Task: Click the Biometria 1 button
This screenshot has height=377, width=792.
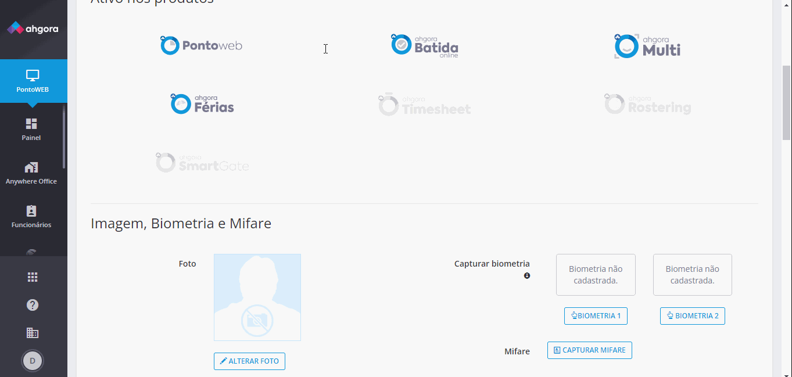Action: pyautogui.click(x=596, y=316)
